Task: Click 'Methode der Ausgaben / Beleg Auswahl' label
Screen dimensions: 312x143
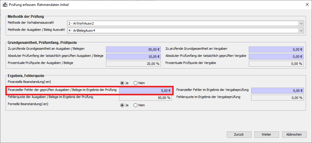Action: click(x=36, y=30)
